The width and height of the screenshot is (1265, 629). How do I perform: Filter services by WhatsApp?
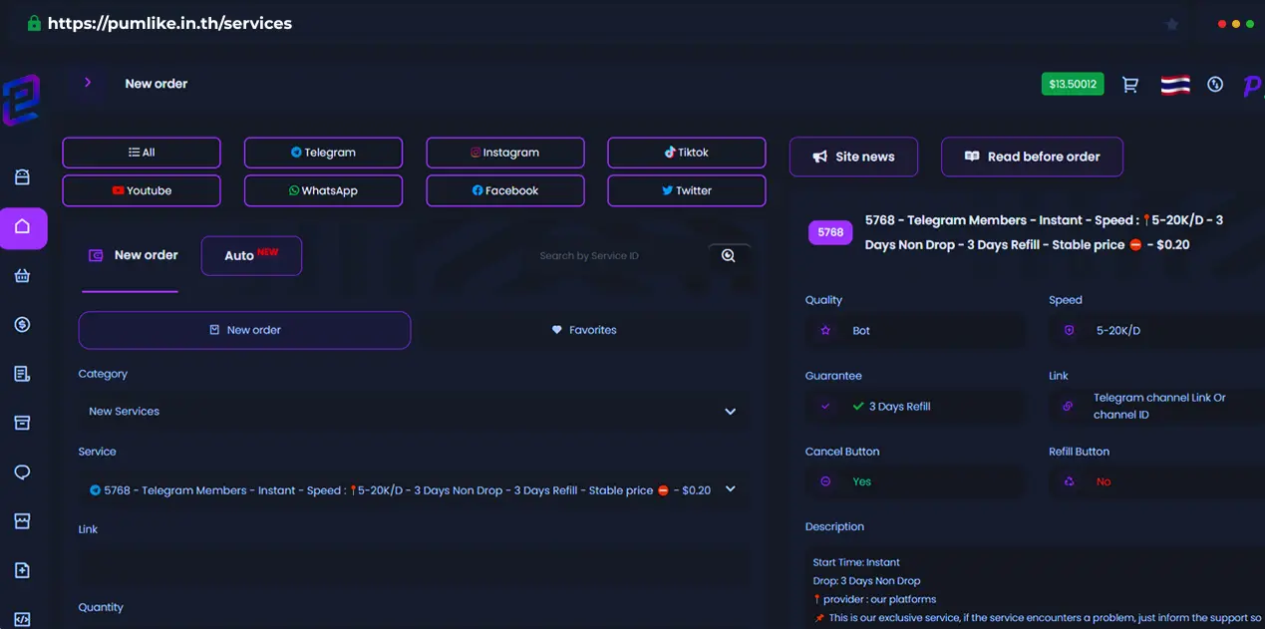323,190
